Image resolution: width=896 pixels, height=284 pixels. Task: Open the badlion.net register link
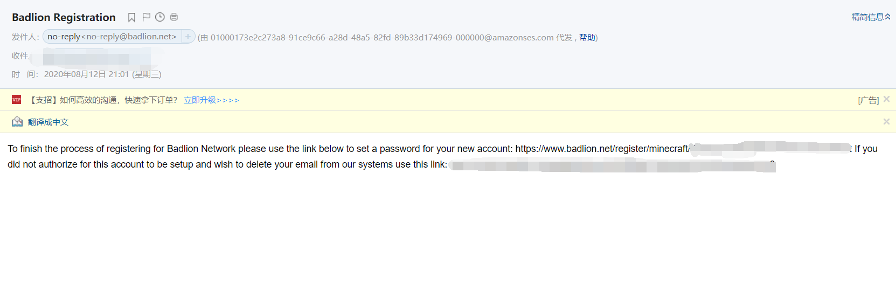pyautogui.click(x=602, y=149)
